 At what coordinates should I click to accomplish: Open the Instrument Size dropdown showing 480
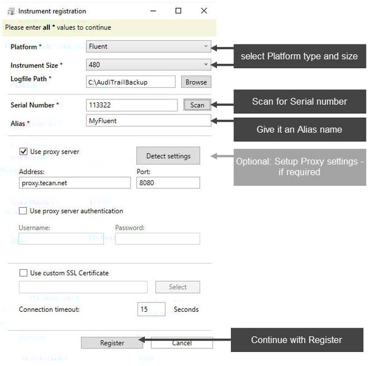(148, 65)
